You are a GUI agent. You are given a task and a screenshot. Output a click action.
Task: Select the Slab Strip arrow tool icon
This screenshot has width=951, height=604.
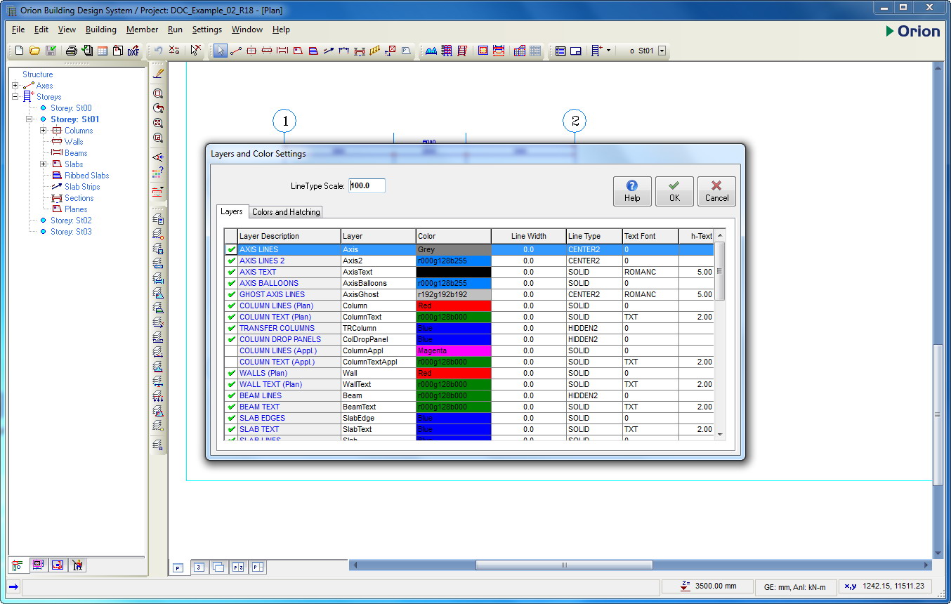[328, 51]
